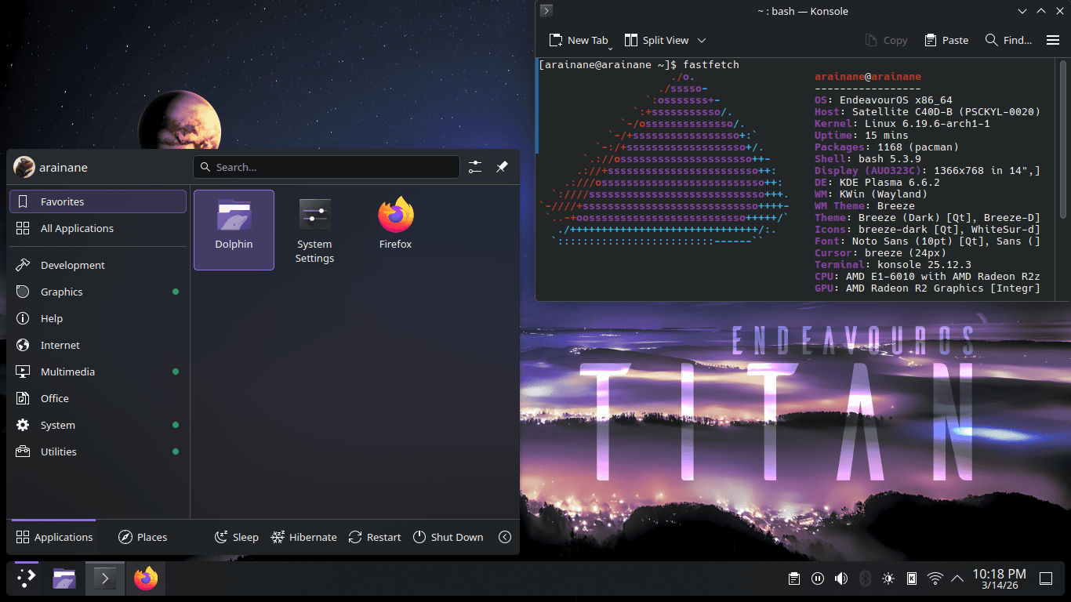
Task: Click the Konsole window menu icon
Action: (546, 11)
